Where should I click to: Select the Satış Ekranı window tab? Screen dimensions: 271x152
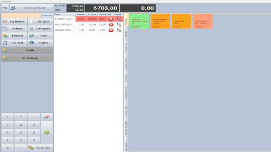(6, 2)
